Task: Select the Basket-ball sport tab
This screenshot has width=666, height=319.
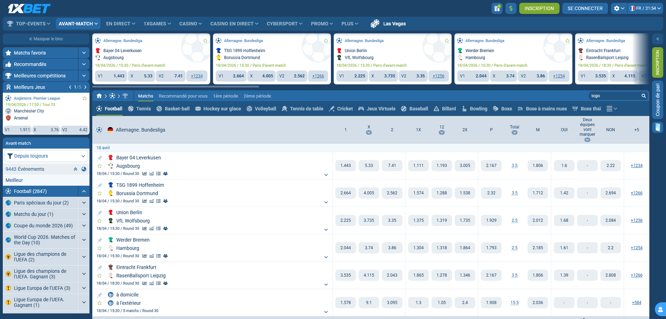Action: [173, 109]
